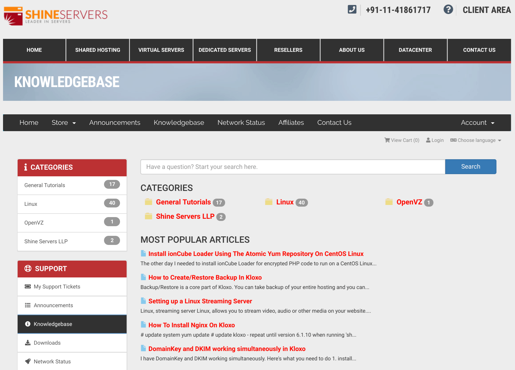Screen dimensions: 515x370
Task: Click the Downloads icon in sidebar
Action: click(28, 343)
